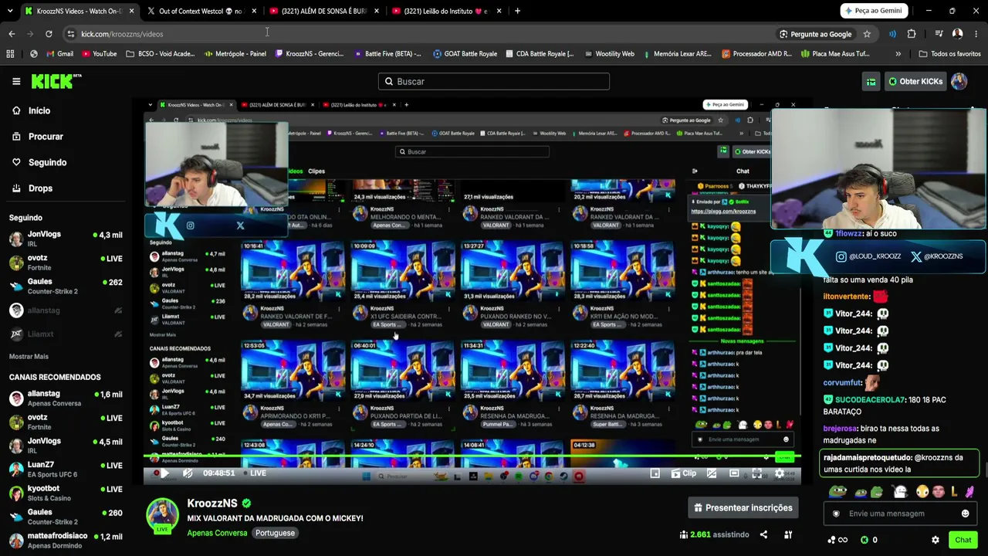Open matteafrodisiaco recommended channel

[x=66, y=541]
